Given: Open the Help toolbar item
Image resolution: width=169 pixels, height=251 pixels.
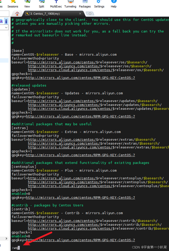Looking at the screenshot, I should pyautogui.click(x=114, y=4).
